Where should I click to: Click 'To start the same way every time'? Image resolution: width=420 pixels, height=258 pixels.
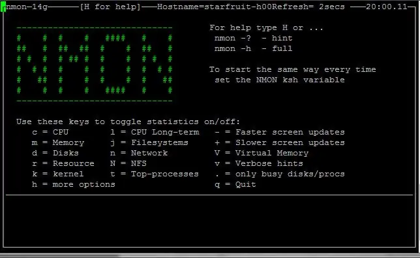292,69
